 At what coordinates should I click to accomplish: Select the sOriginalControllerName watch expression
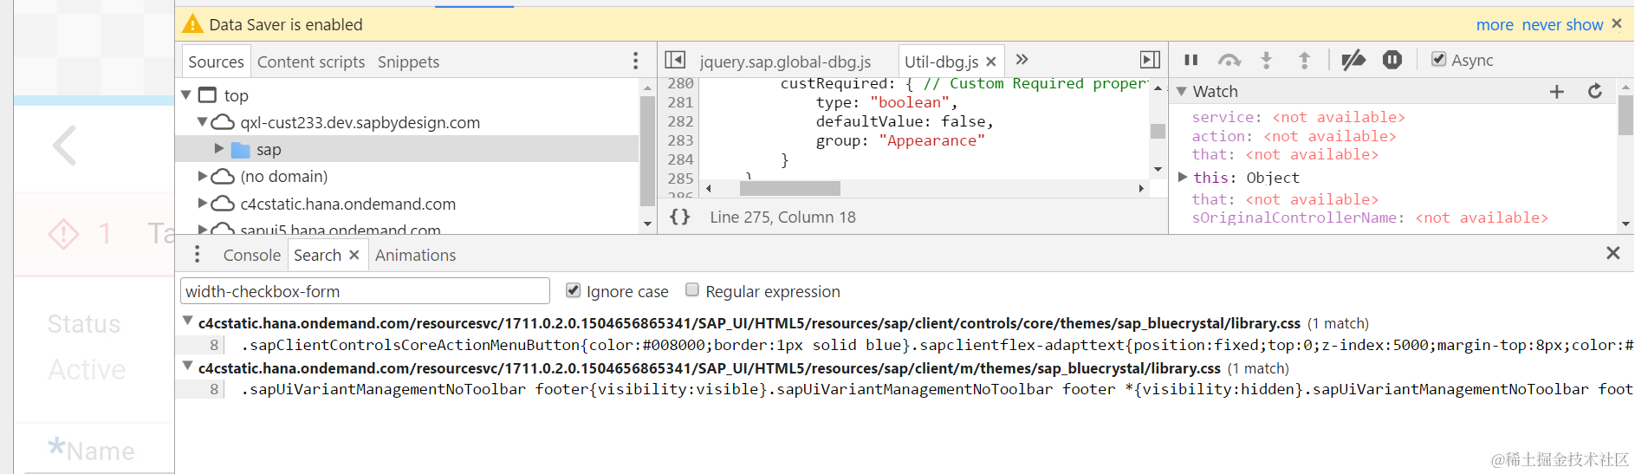(1369, 218)
